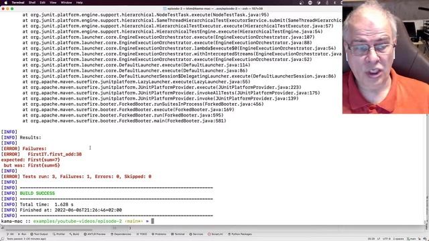Open the Terminal tool window tab
Screen dimensions: 429x241
point(178,234)
